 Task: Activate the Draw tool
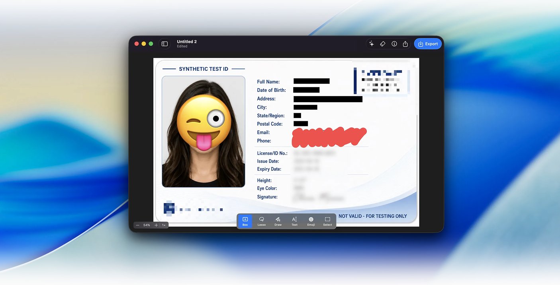[278, 221]
